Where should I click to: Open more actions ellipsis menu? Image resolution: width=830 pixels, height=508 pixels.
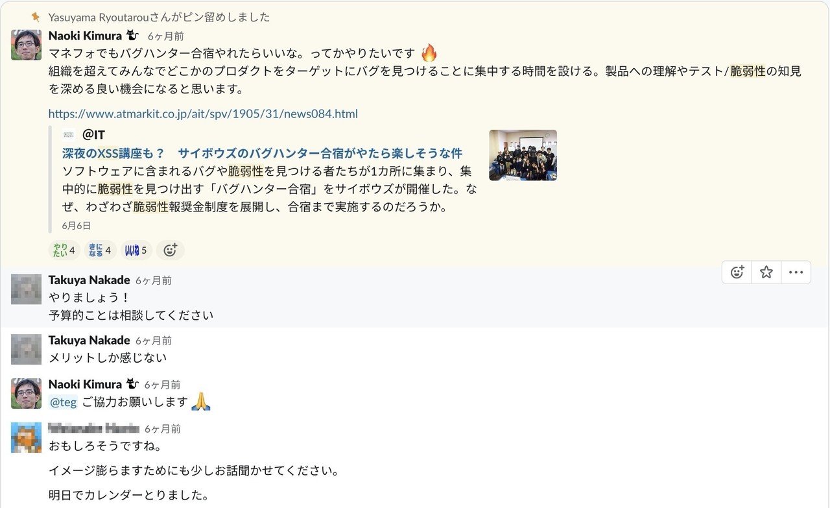tap(796, 272)
